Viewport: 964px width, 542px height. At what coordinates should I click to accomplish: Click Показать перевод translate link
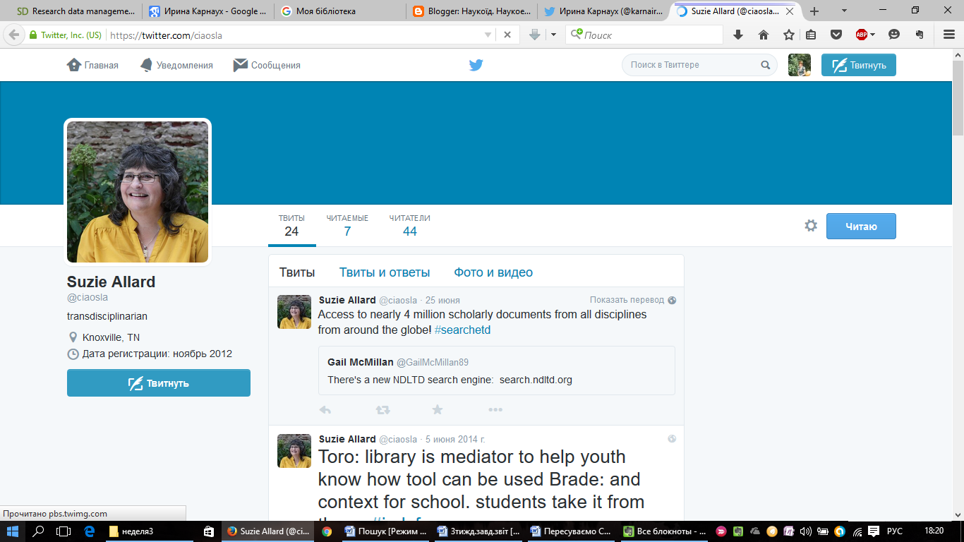[x=627, y=300]
